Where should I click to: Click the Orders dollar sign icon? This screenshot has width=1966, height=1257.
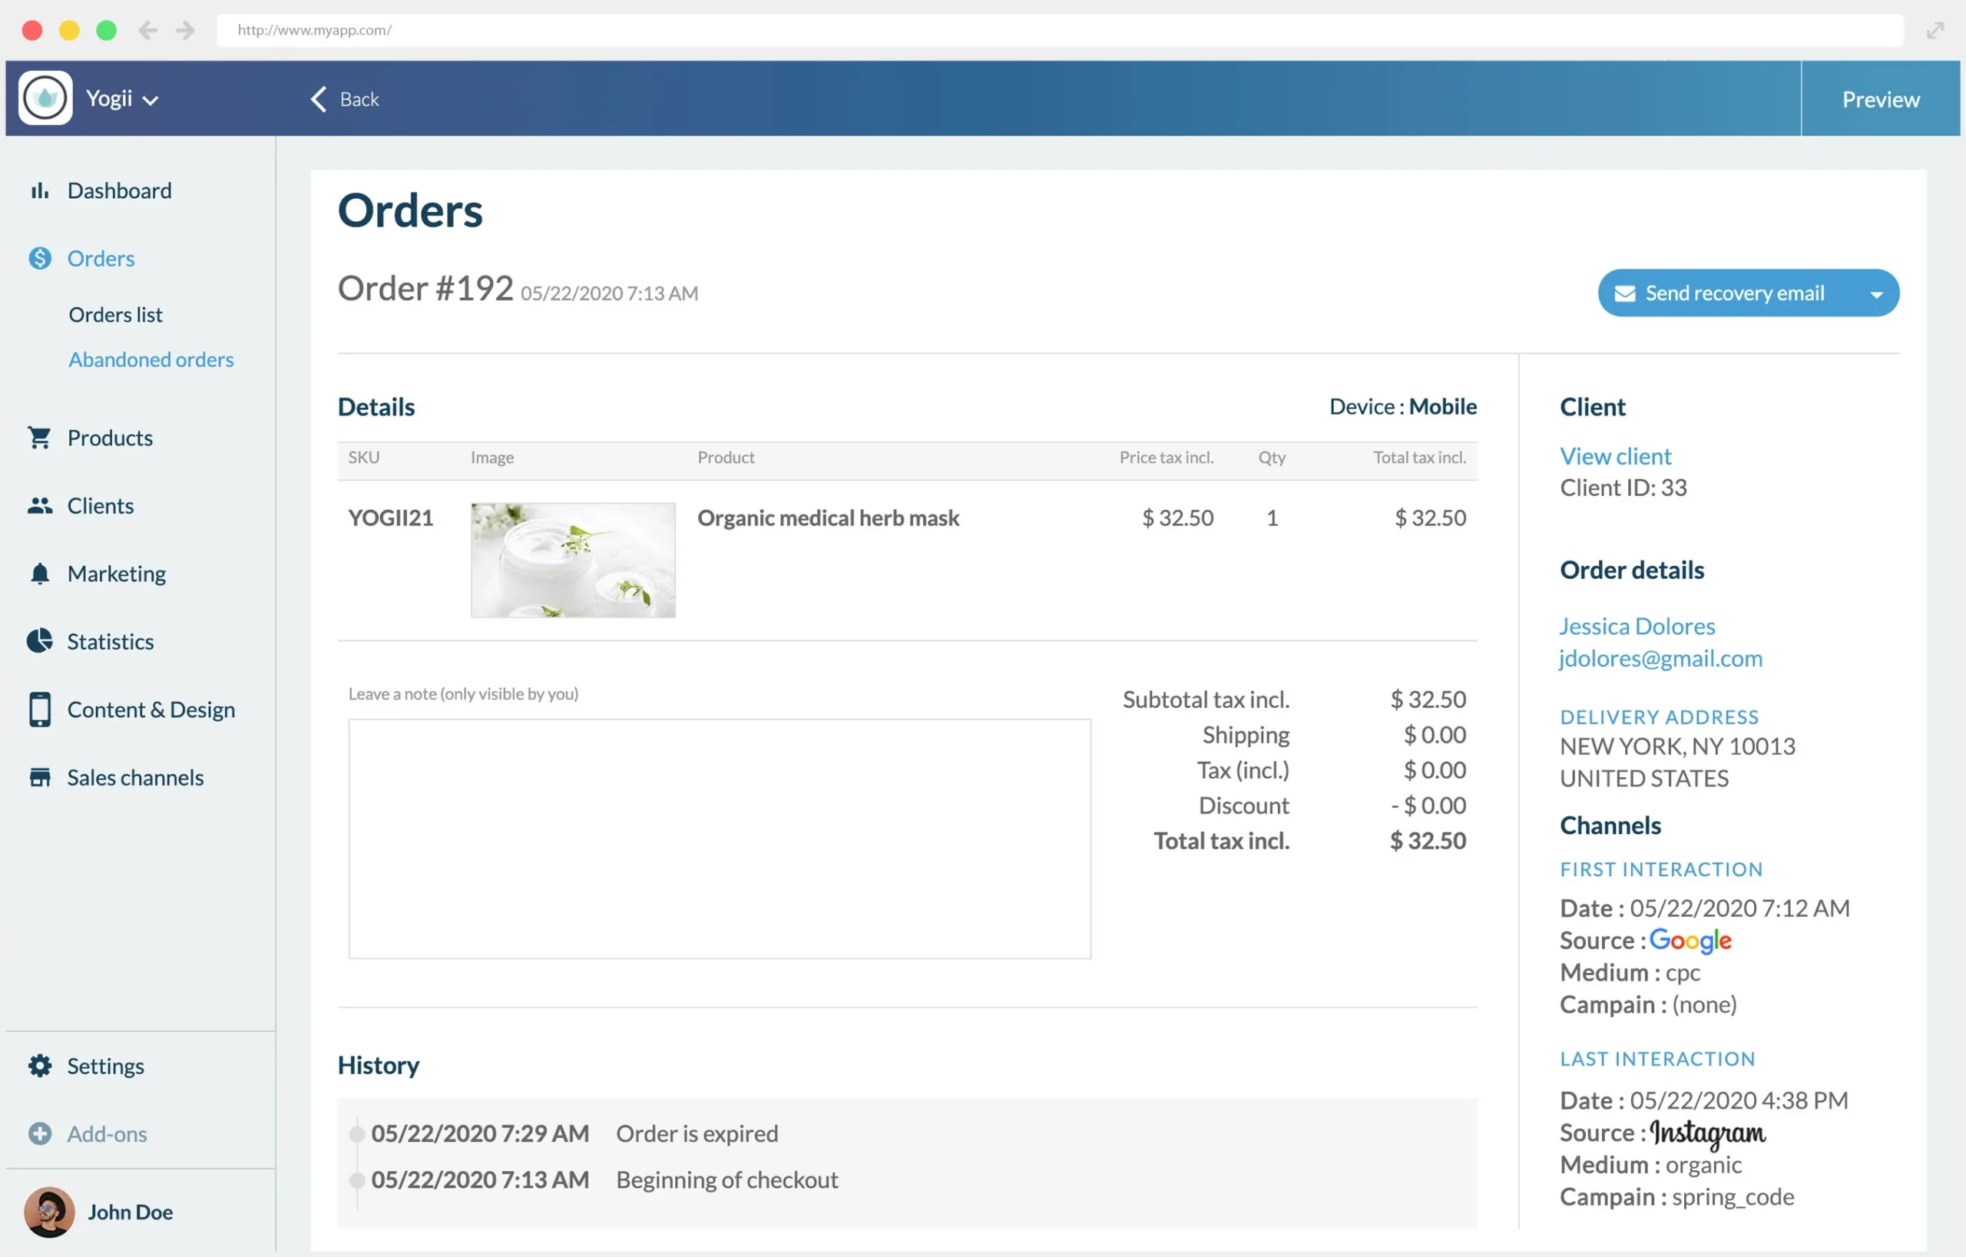pyautogui.click(x=39, y=259)
